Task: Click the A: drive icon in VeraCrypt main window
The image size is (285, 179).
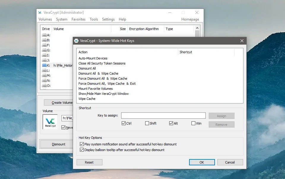Action: pos(44,35)
